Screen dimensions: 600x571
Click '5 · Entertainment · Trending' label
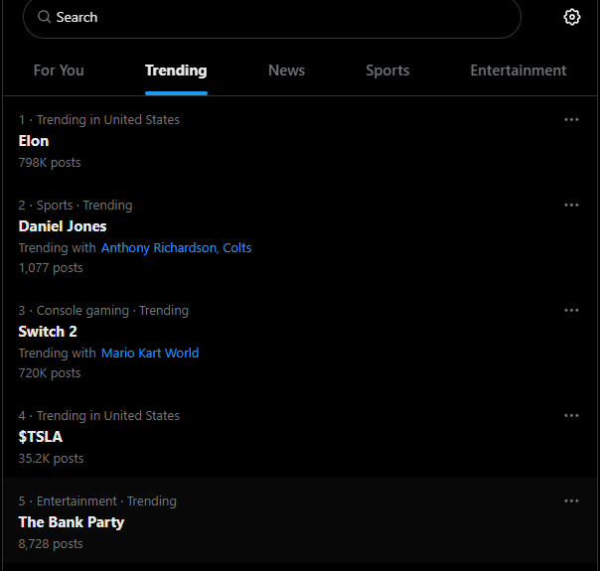coord(97,501)
